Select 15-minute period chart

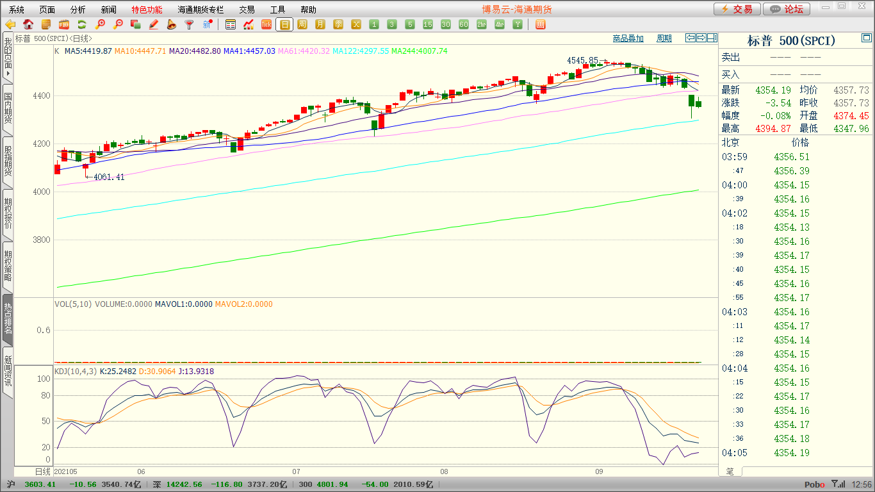(x=428, y=24)
